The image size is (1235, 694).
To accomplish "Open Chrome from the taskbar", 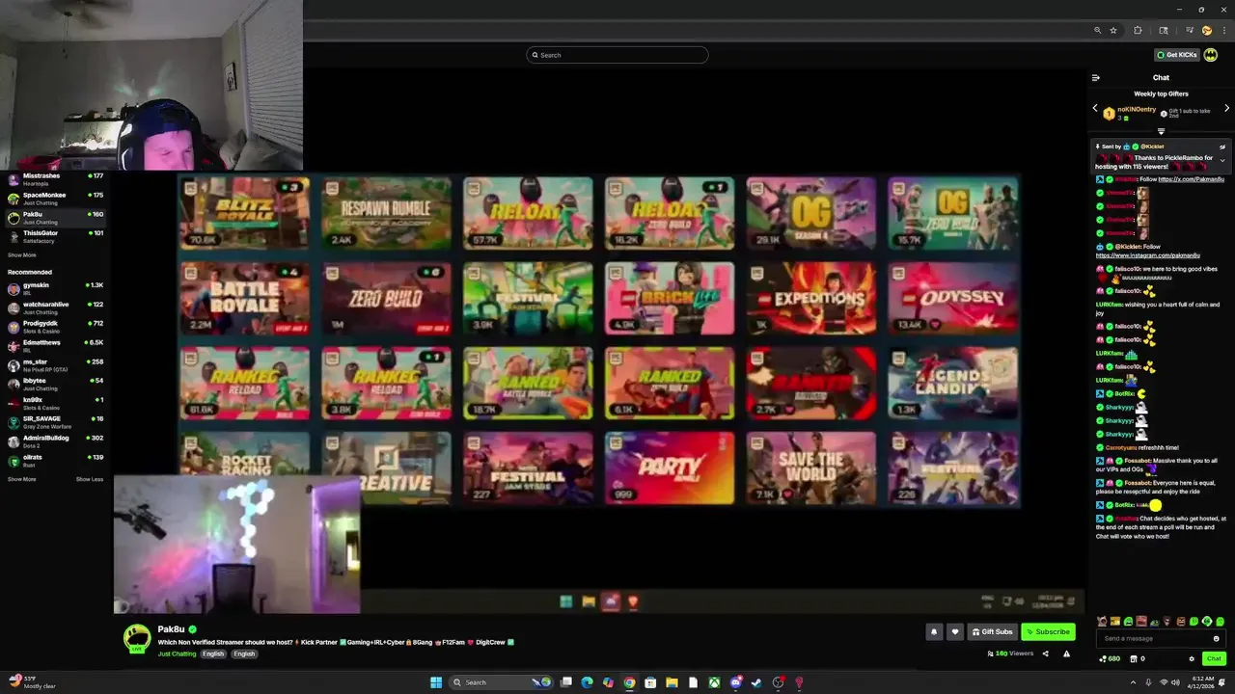I will tap(629, 682).
